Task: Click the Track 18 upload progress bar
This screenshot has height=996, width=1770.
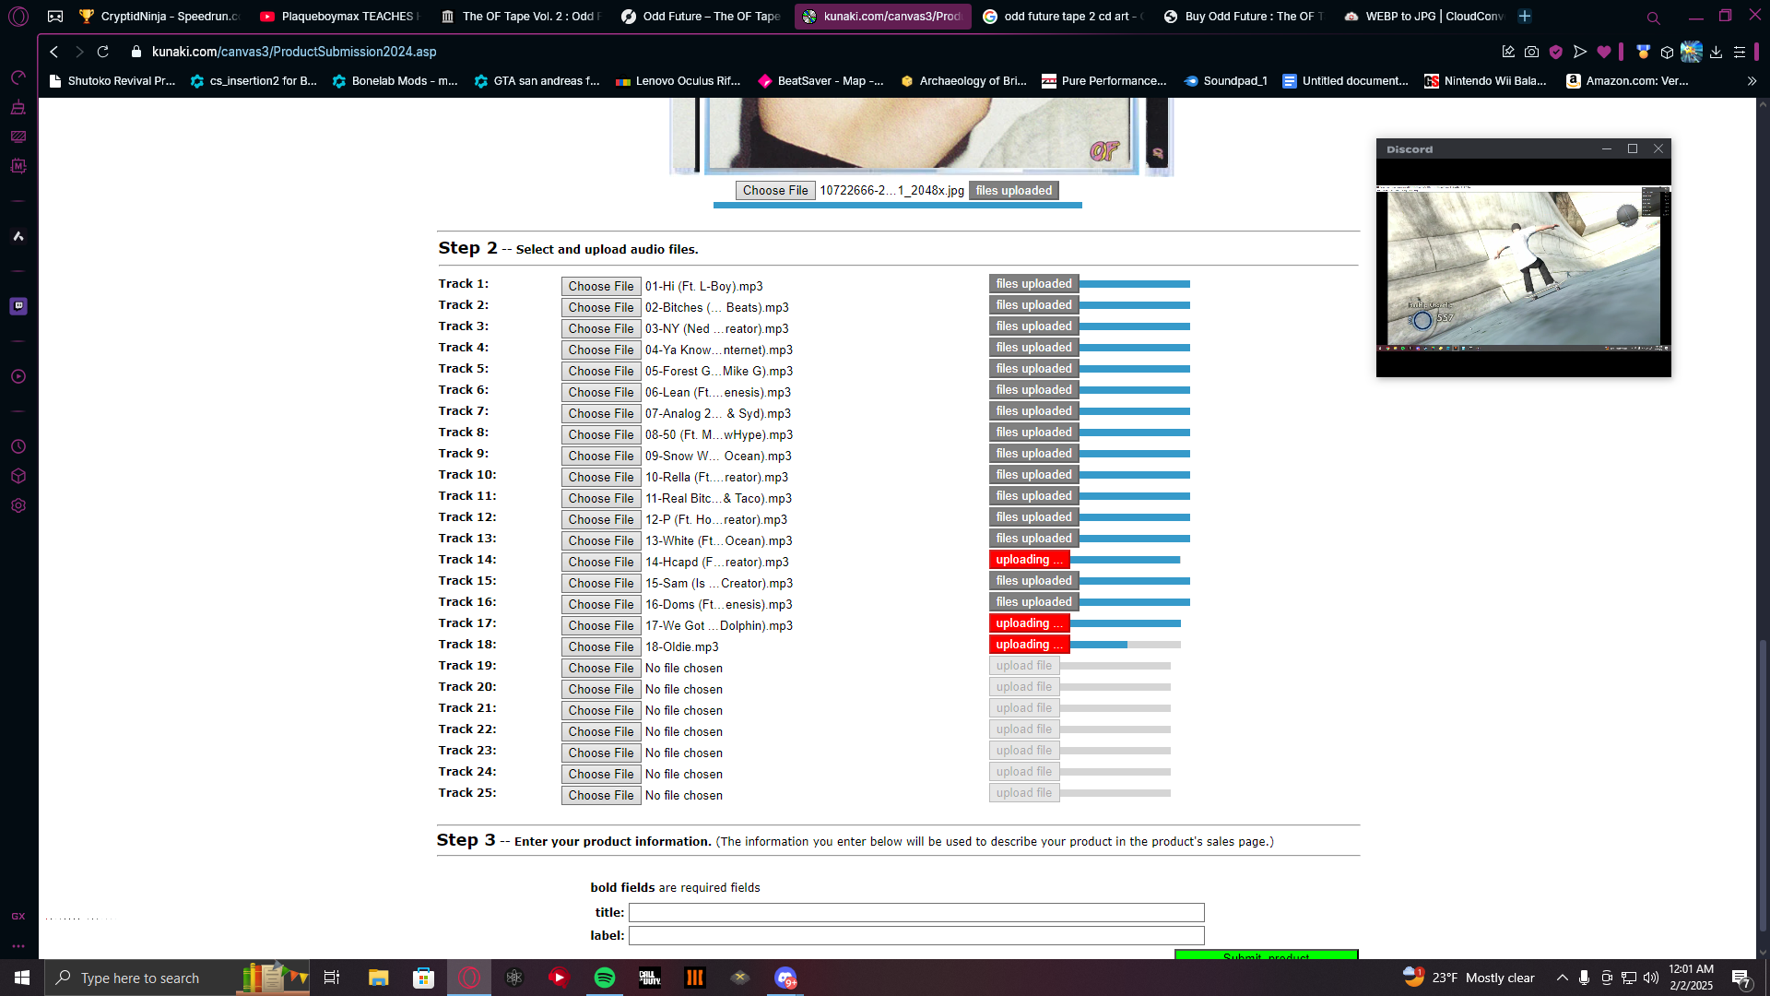Action: [1125, 645]
